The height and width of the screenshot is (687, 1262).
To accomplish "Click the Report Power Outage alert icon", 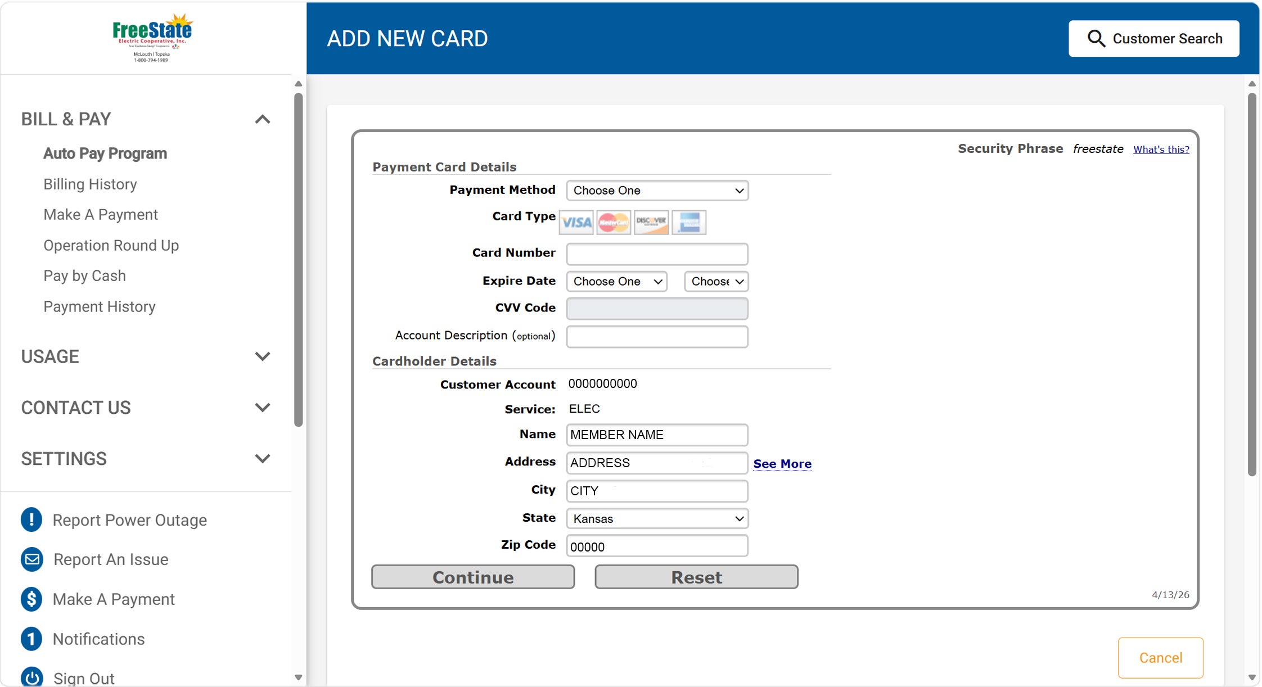I will click(x=31, y=519).
